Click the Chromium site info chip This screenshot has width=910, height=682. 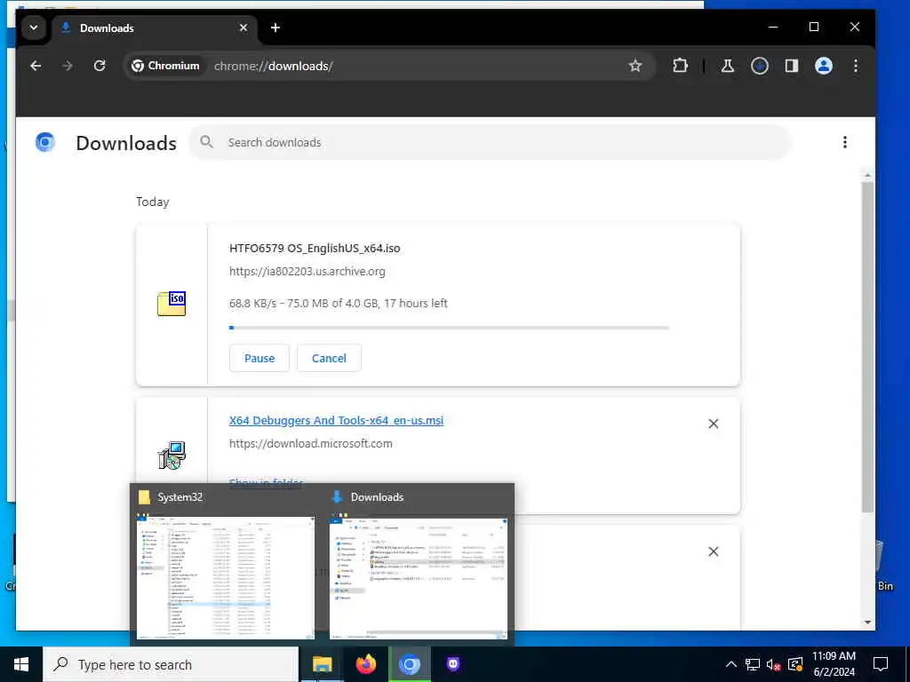click(x=165, y=66)
